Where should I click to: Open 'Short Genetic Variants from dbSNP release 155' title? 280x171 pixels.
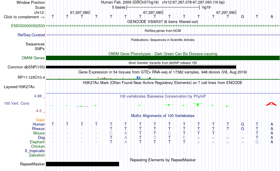point(163,63)
